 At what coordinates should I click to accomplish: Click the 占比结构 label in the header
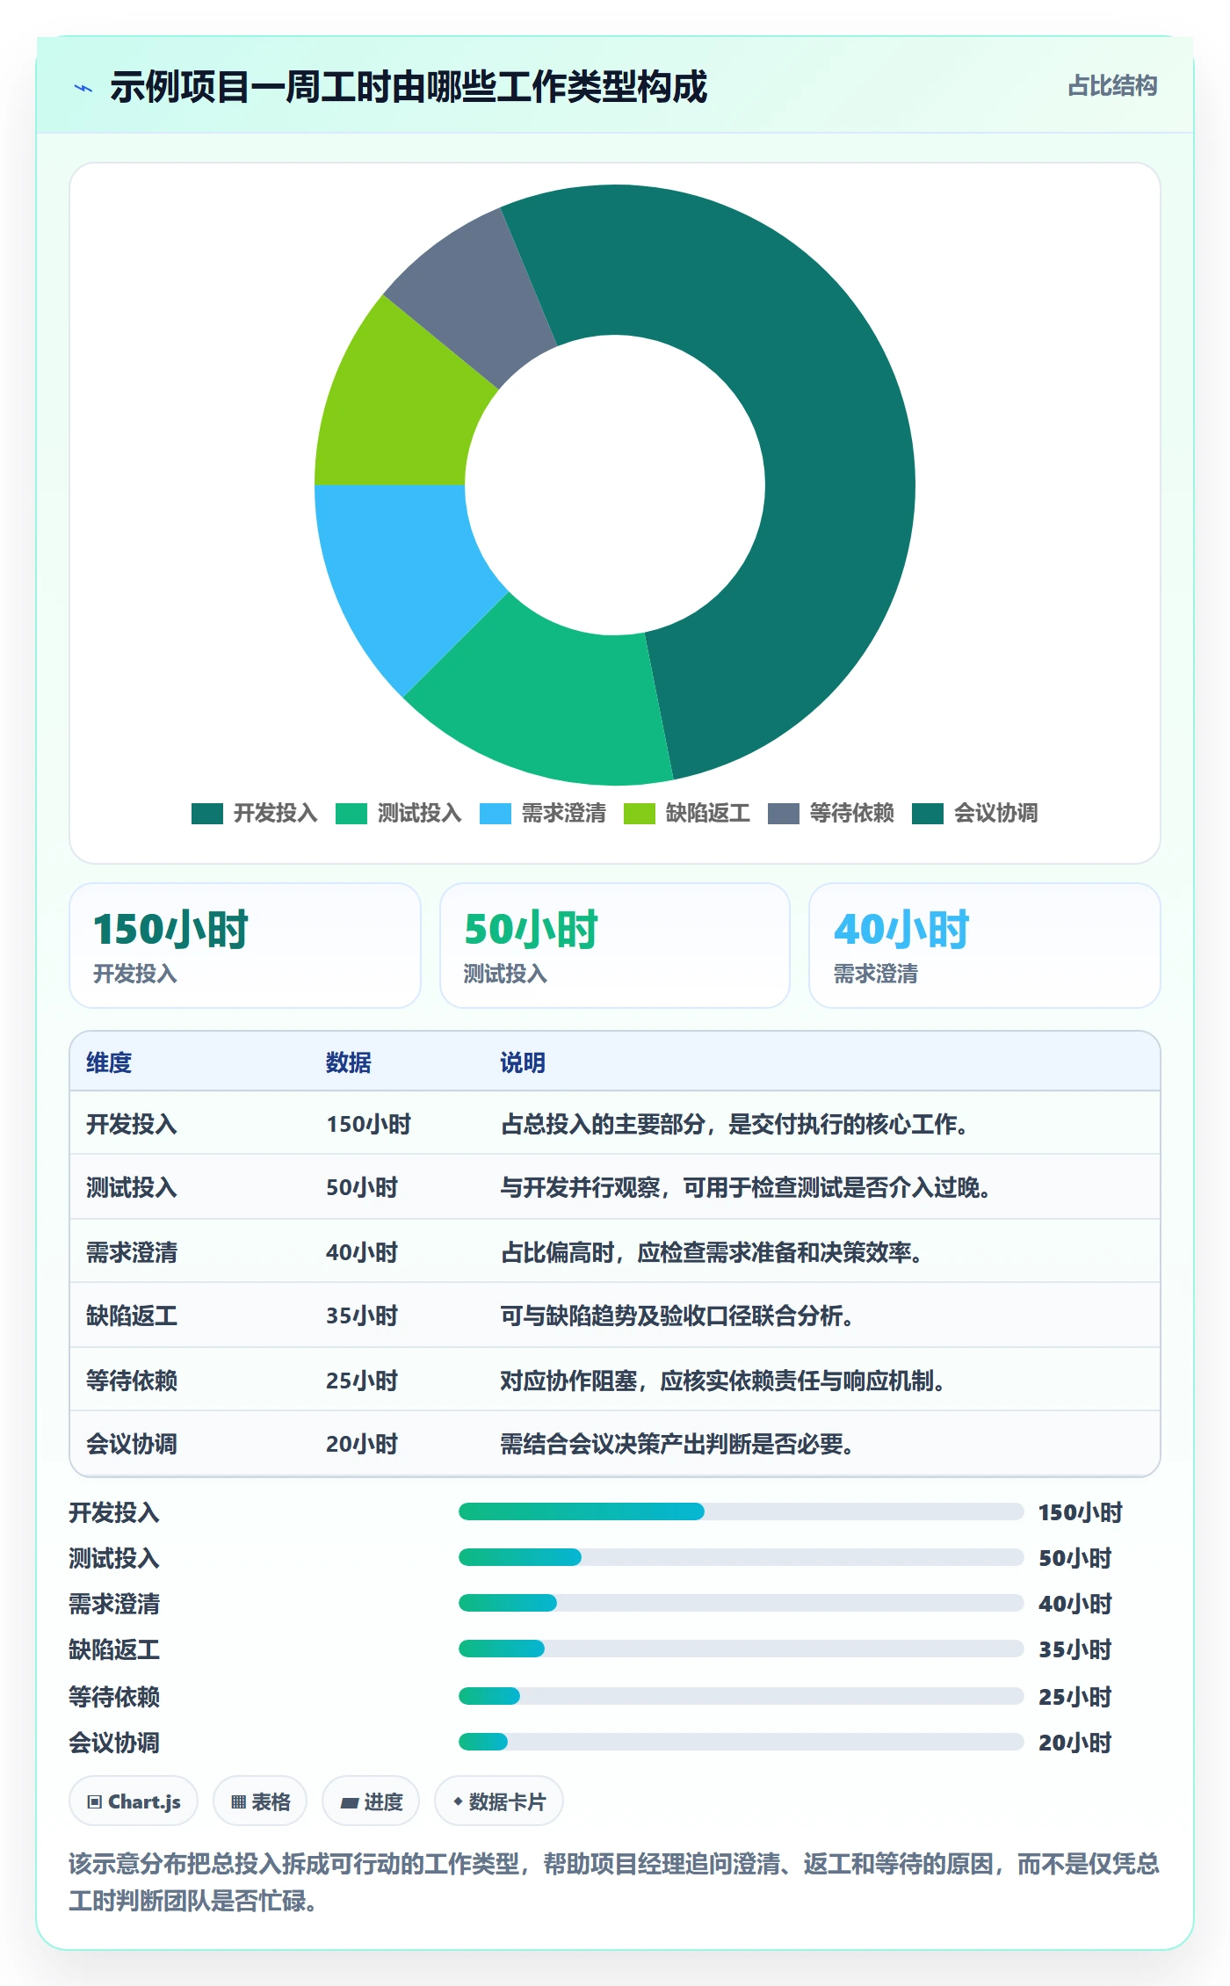point(1112,86)
